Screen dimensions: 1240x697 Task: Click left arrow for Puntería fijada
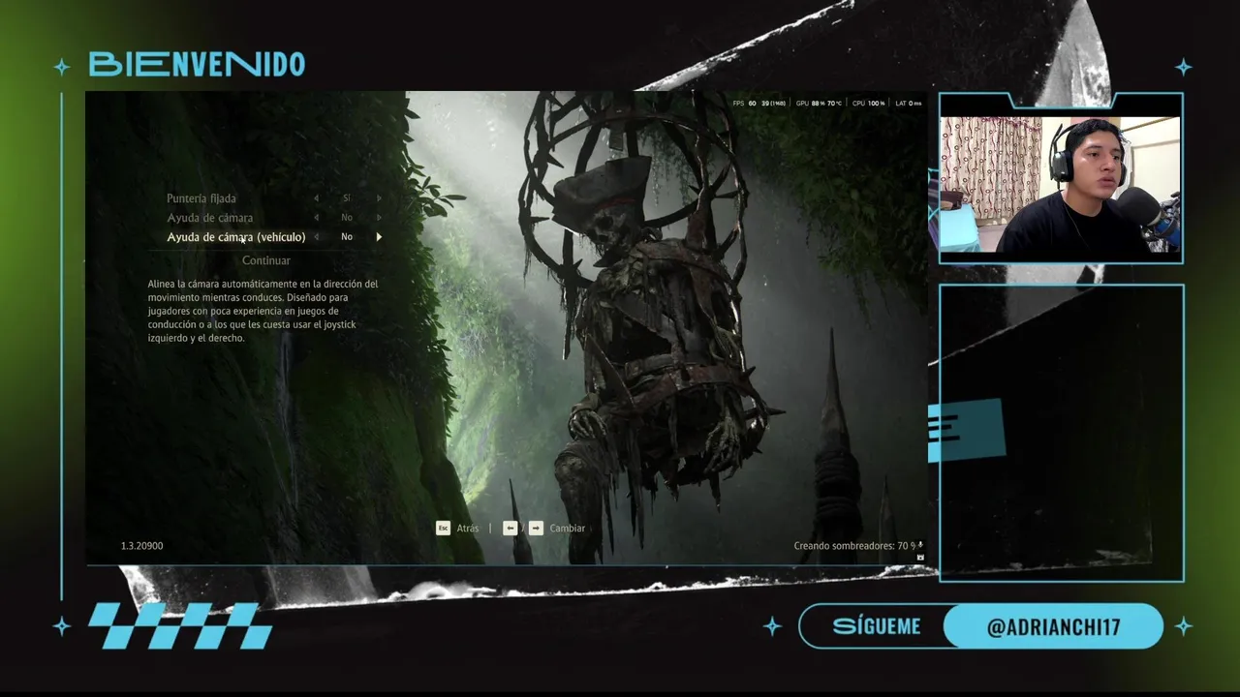(x=316, y=198)
